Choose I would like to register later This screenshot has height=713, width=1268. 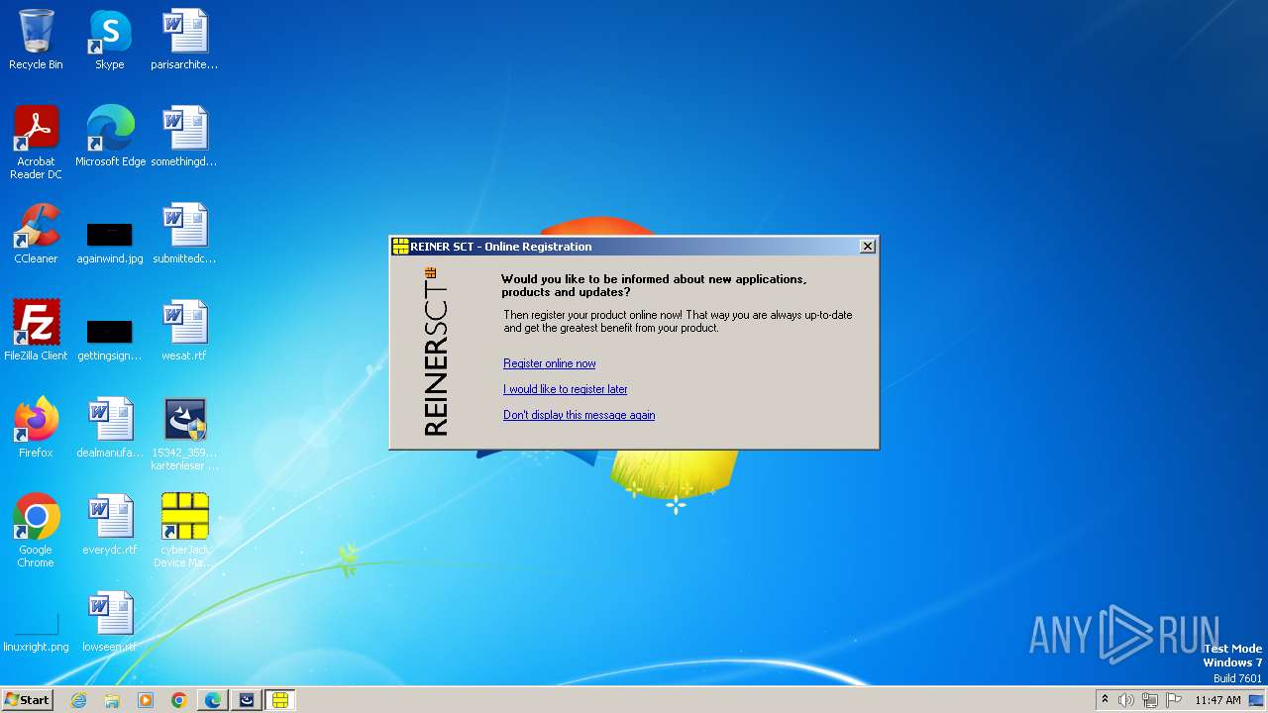point(566,389)
